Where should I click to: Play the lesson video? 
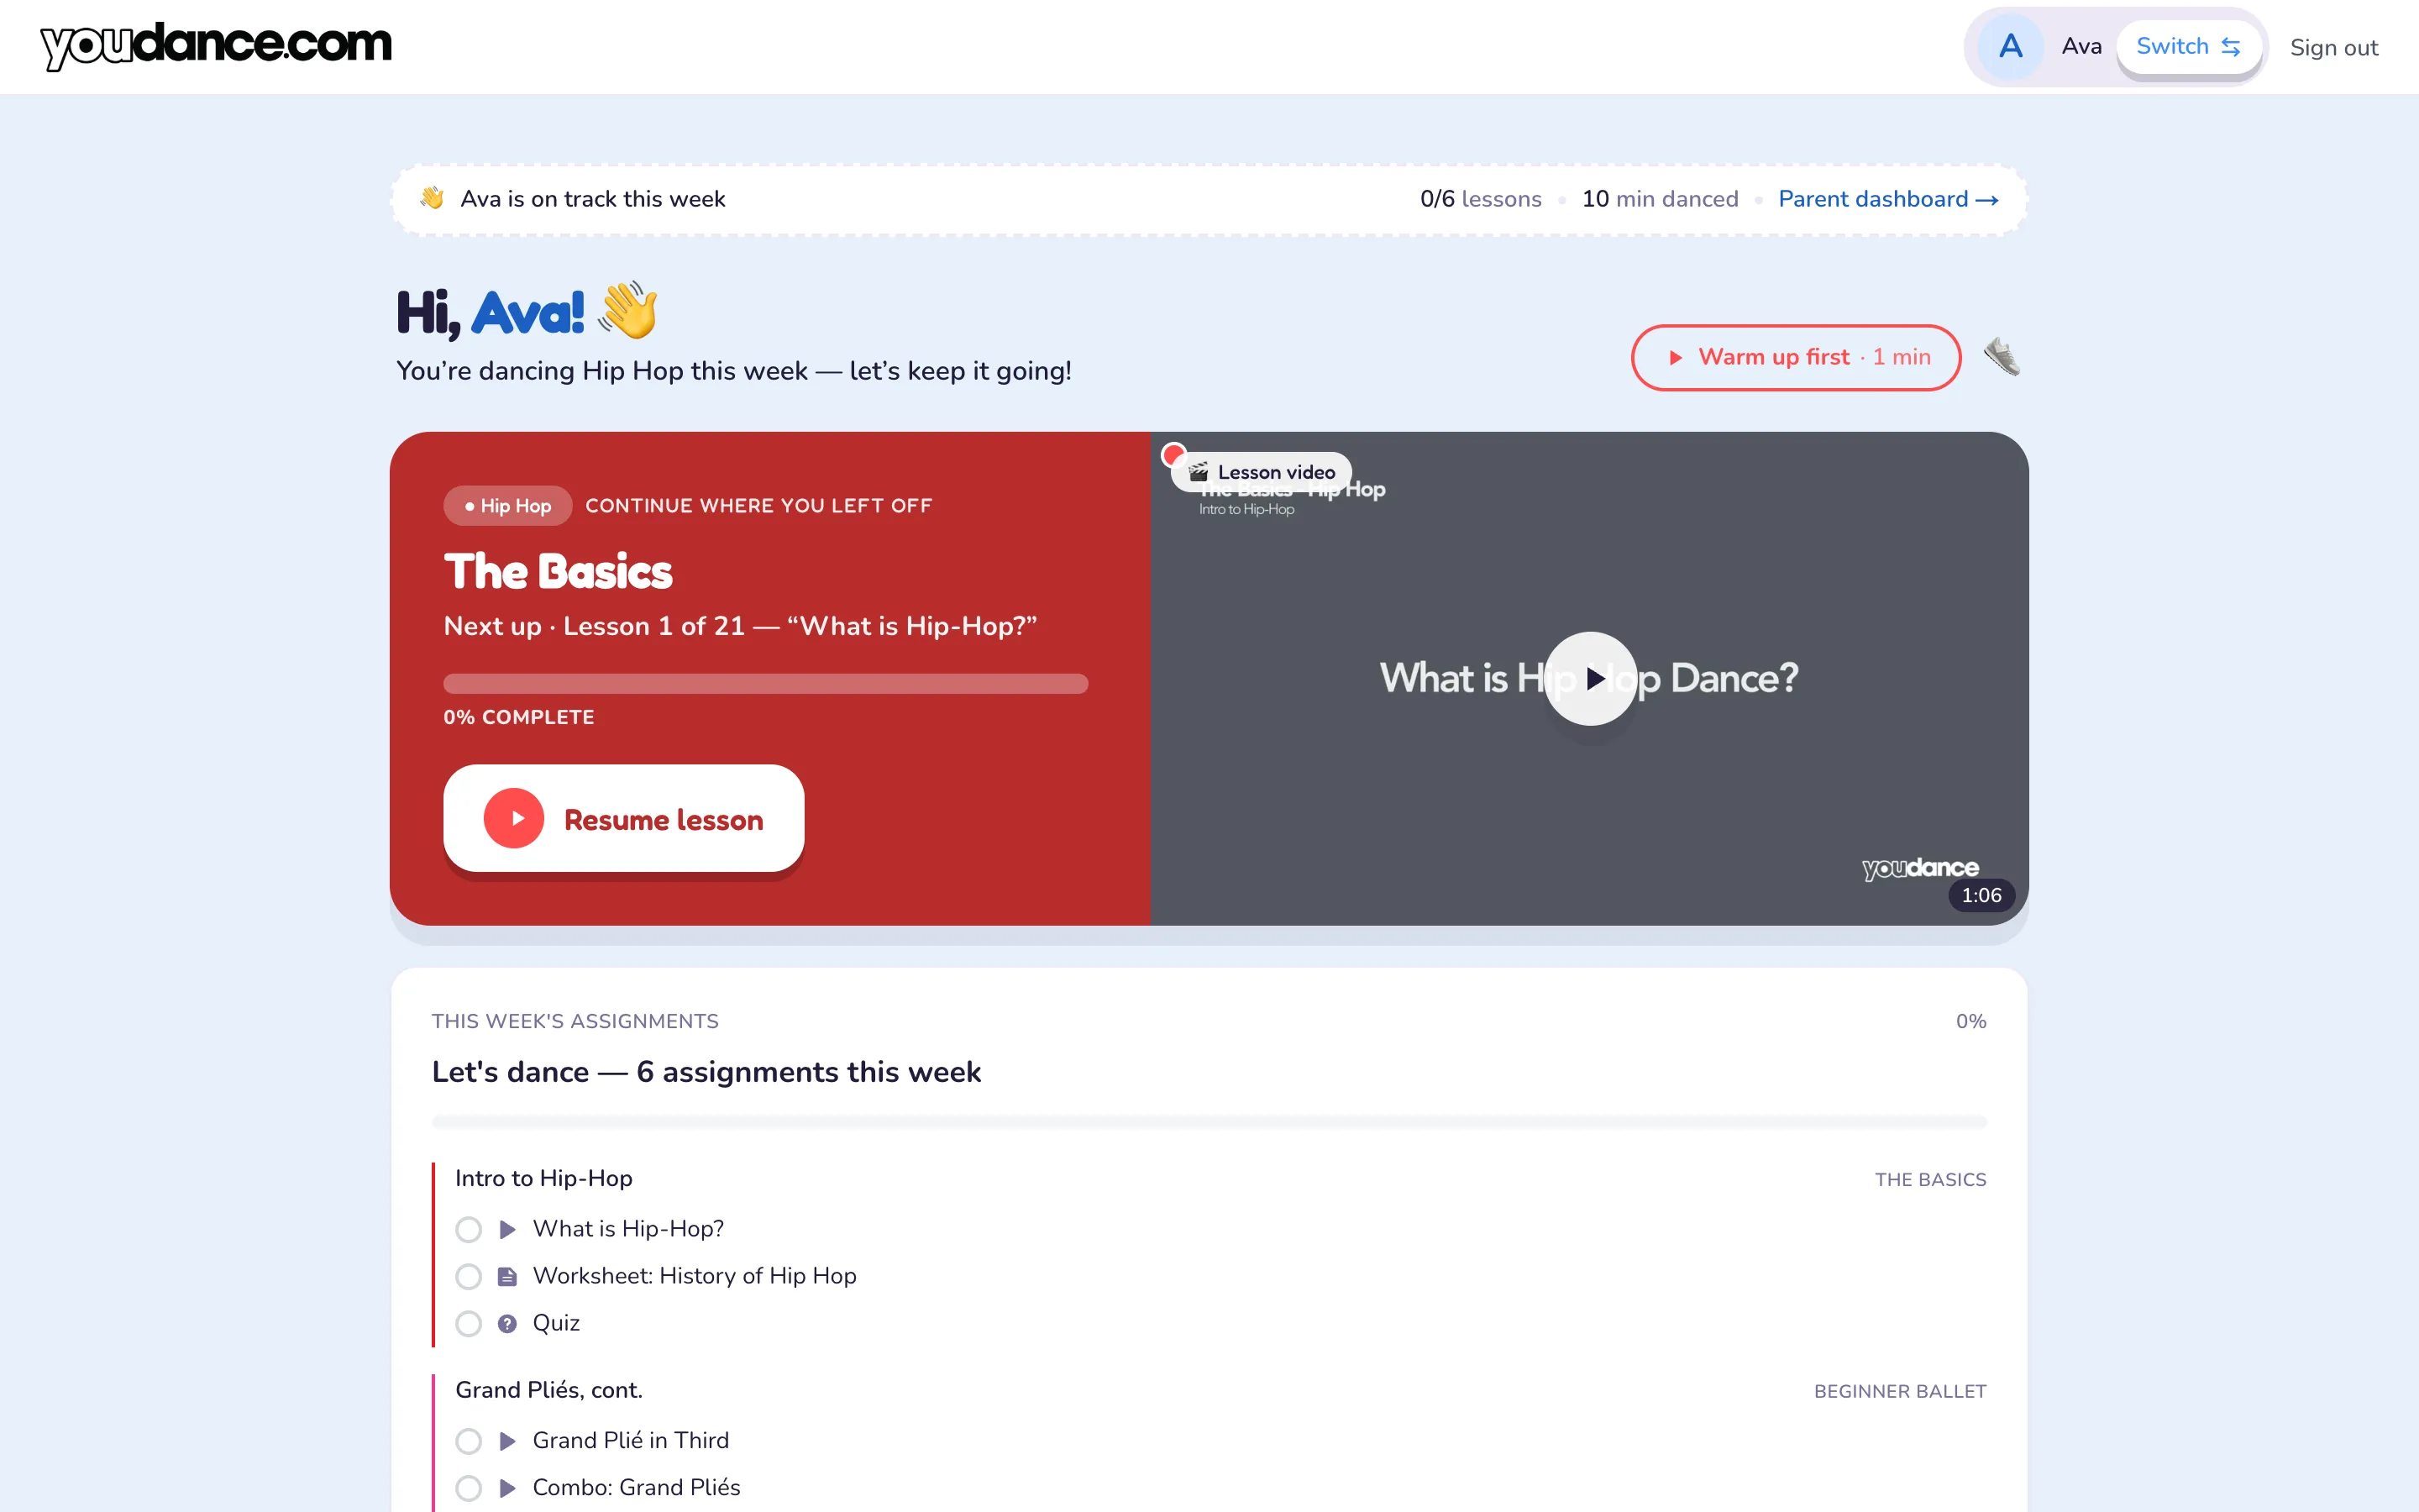1590,678
